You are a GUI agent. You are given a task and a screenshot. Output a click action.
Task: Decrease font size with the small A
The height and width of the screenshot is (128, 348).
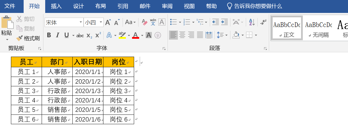coord(117,22)
